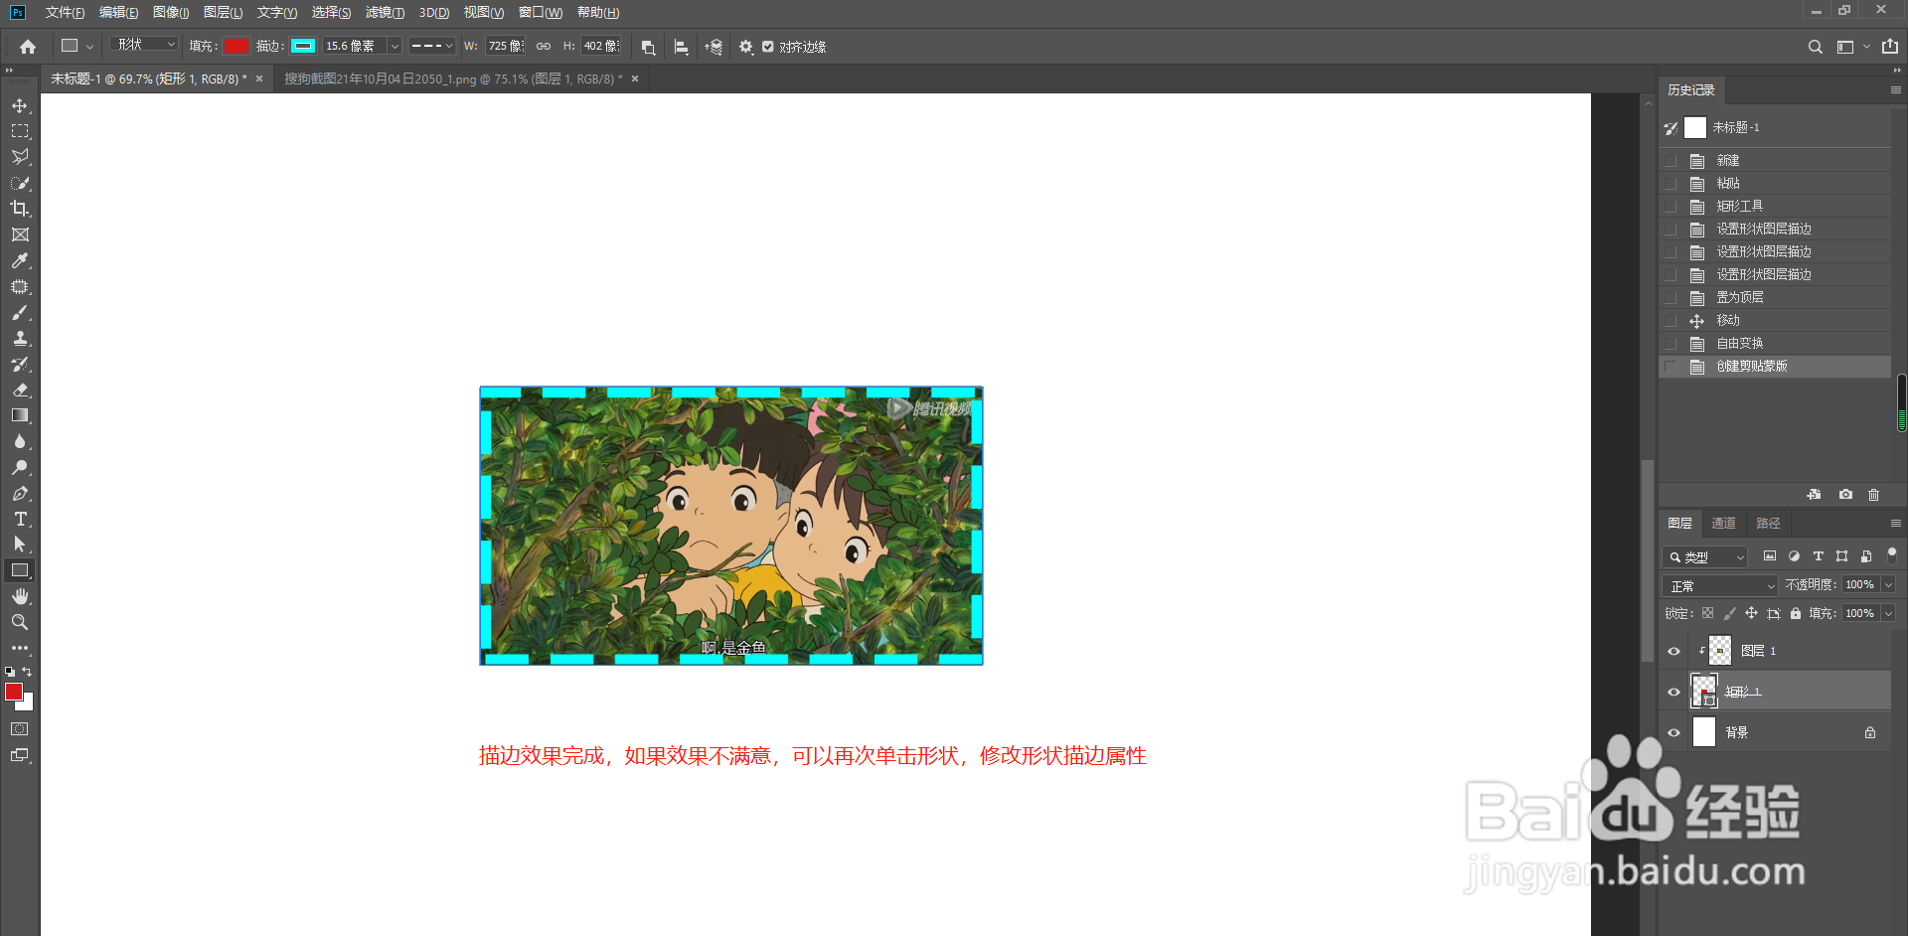
Task: Create new snapshot camera icon
Action: click(x=1845, y=495)
